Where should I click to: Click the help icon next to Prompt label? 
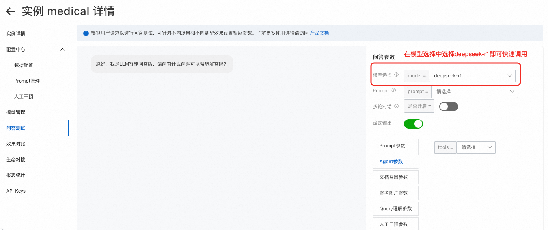tap(393, 90)
